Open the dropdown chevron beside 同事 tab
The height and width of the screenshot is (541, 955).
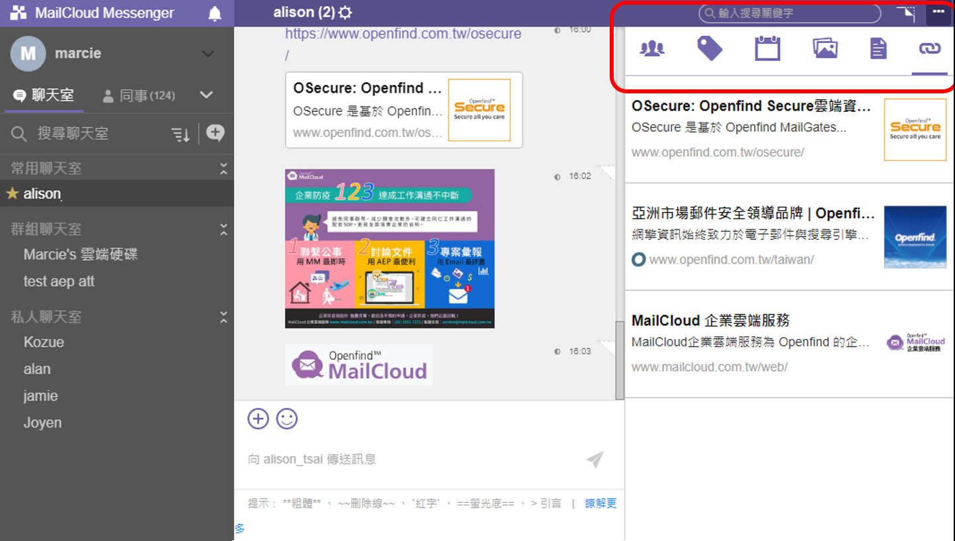click(206, 95)
